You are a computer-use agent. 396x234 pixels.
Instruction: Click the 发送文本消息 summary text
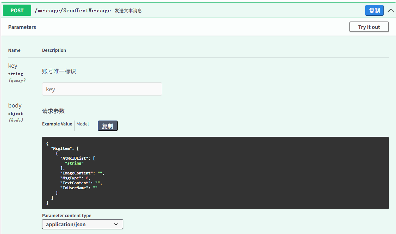(x=128, y=11)
